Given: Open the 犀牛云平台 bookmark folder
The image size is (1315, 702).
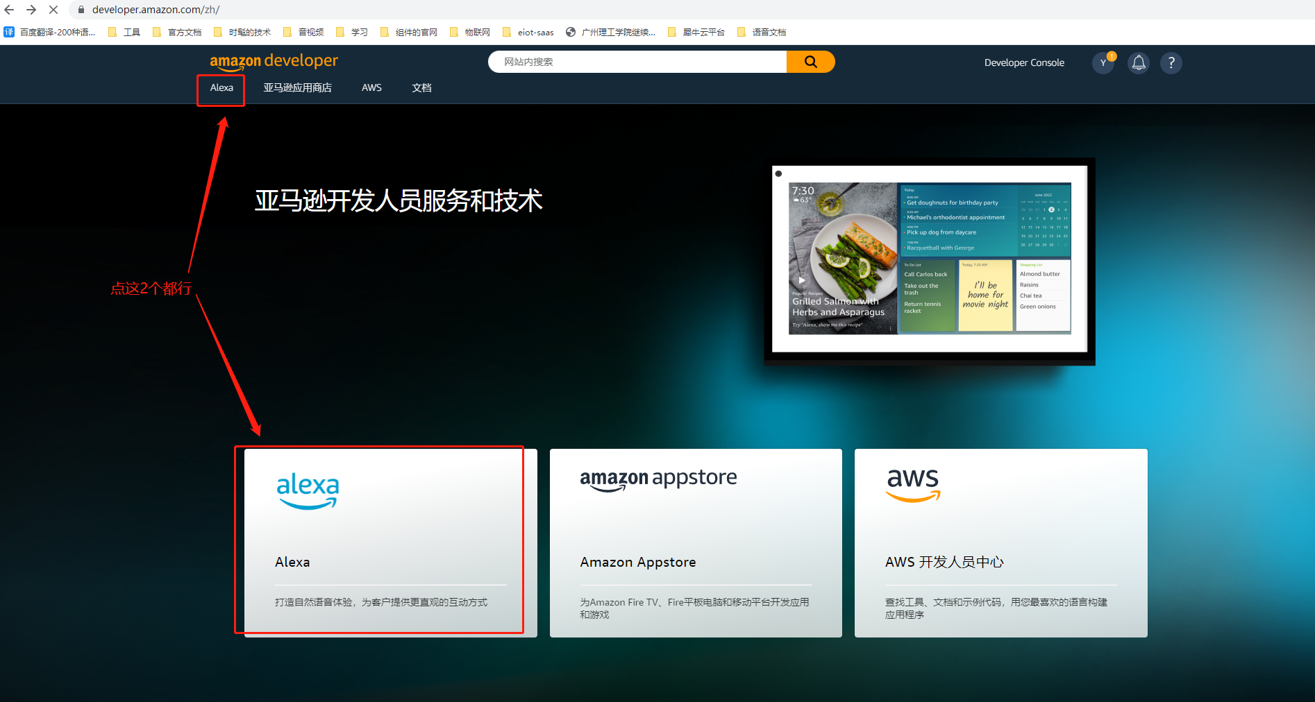Looking at the screenshot, I should [x=696, y=32].
